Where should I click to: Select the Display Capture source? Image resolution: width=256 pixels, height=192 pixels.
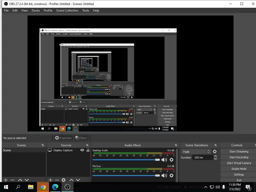(63, 150)
